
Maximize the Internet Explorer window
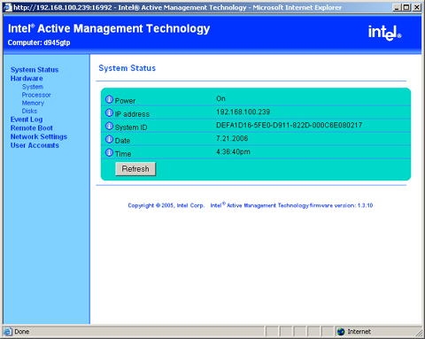pyautogui.click(x=406, y=7)
